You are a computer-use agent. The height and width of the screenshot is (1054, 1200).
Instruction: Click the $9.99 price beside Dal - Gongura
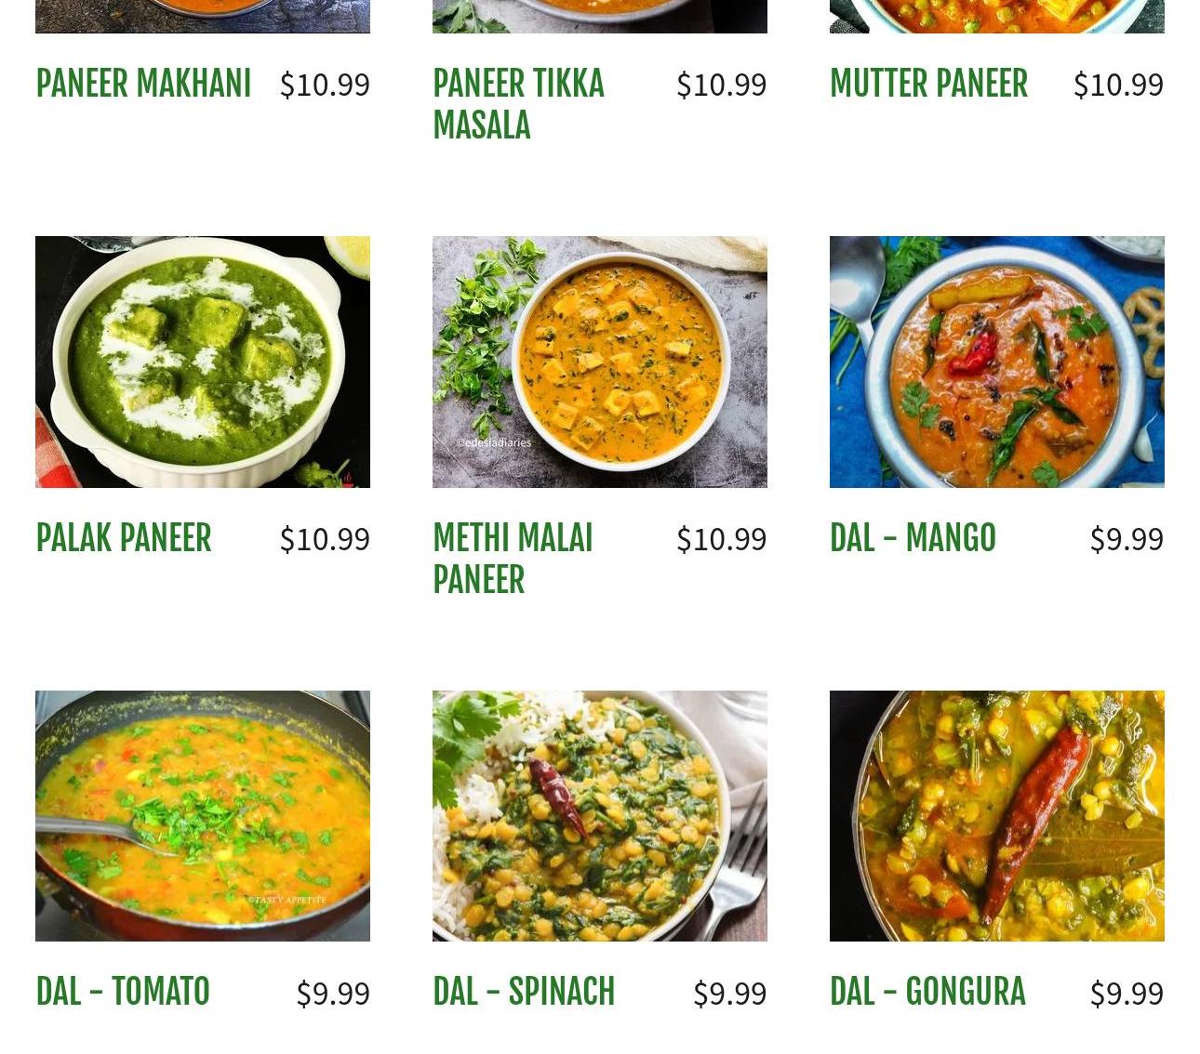(1127, 994)
